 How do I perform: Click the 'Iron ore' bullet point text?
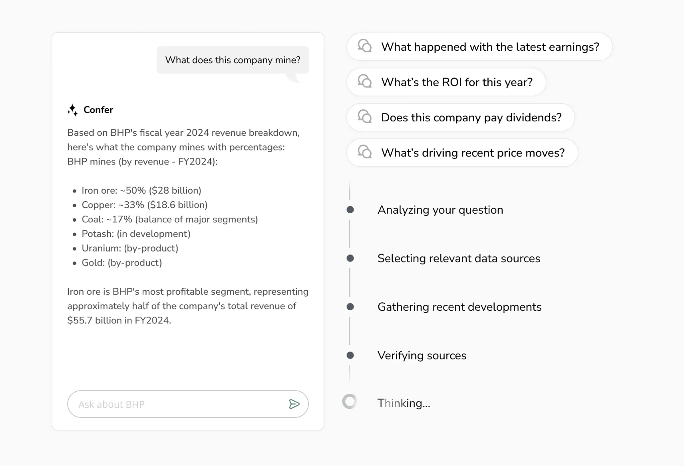[x=141, y=190]
